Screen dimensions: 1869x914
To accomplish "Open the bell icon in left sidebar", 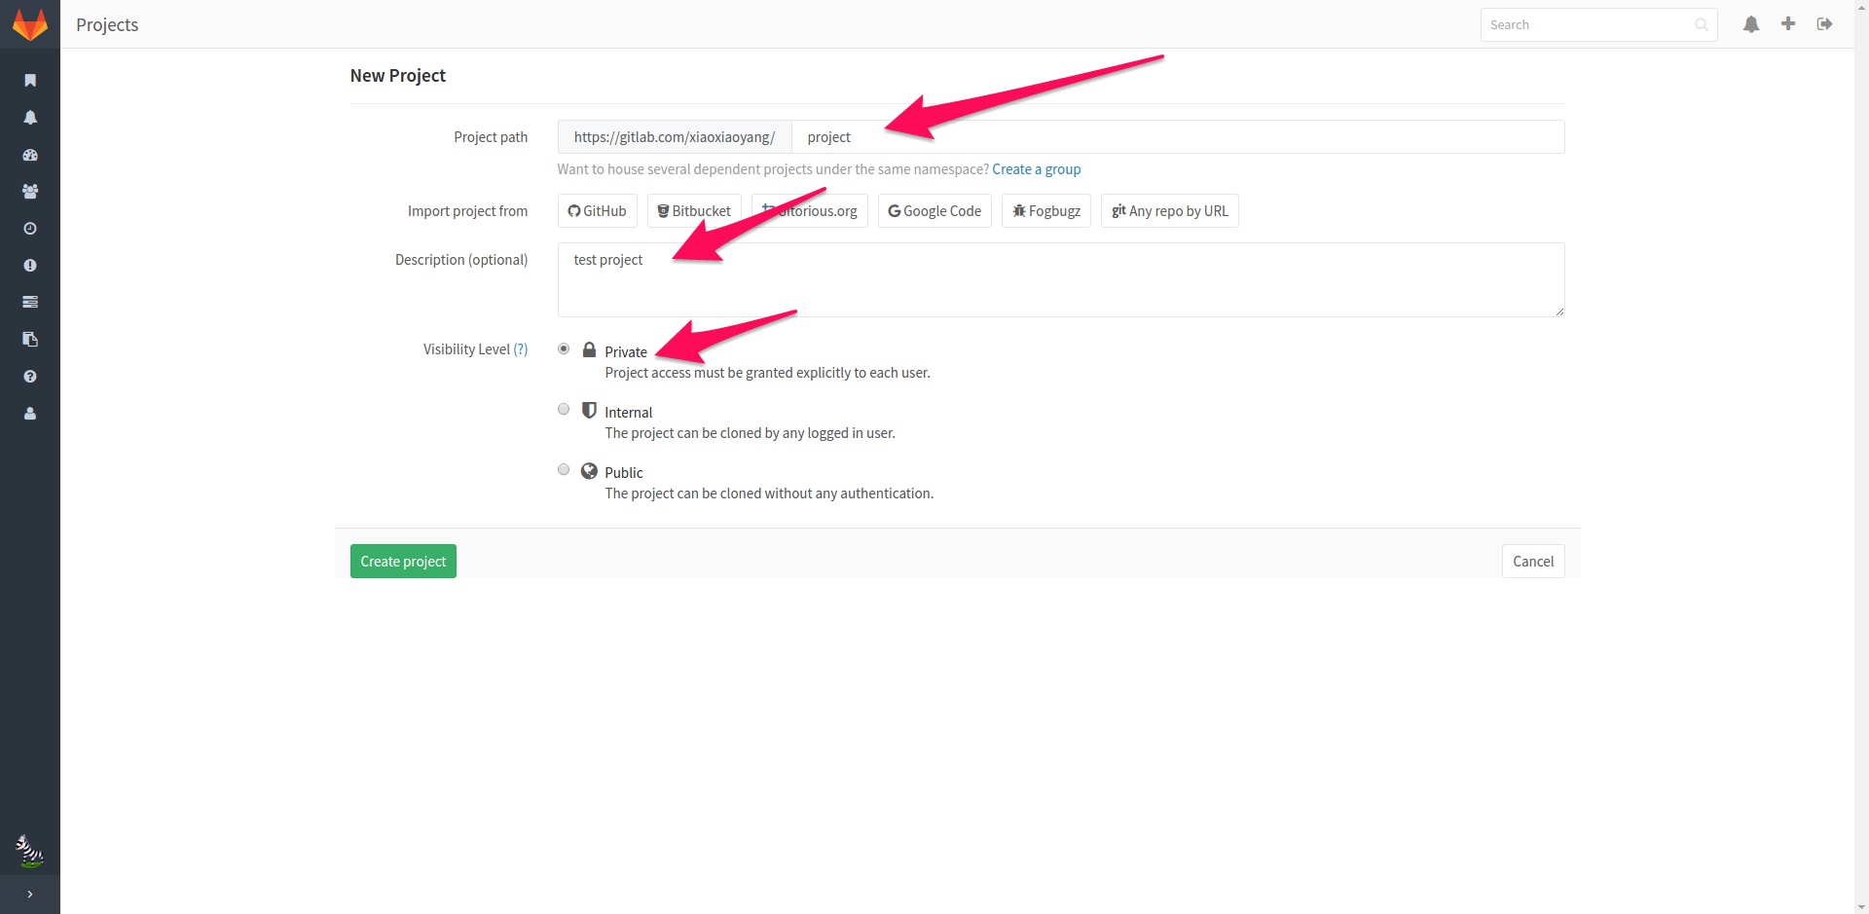I will click(30, 118).
